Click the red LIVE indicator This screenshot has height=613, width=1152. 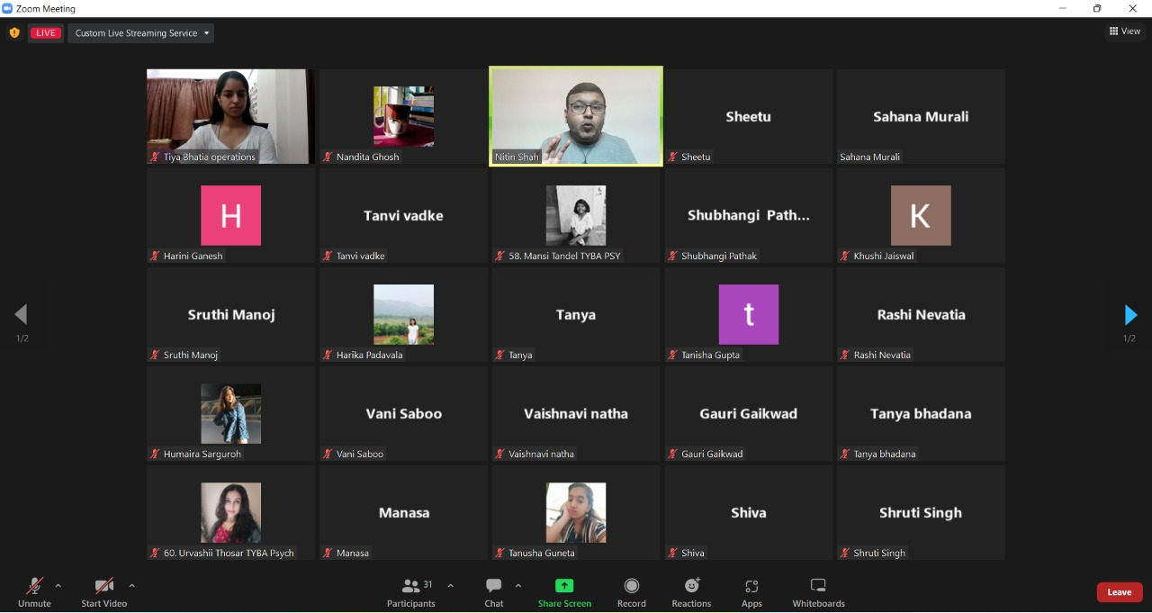pyautogui.click(x=46, y=33)
